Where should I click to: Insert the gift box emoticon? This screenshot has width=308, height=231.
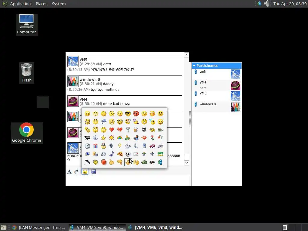click(95, 146)
